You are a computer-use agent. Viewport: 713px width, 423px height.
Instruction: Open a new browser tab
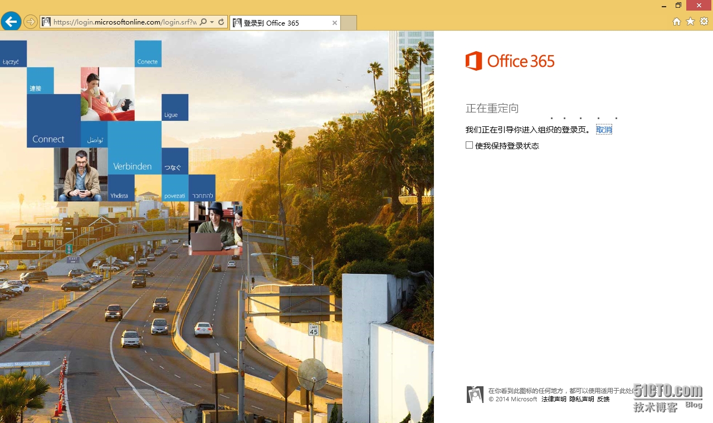coord(348,23)
